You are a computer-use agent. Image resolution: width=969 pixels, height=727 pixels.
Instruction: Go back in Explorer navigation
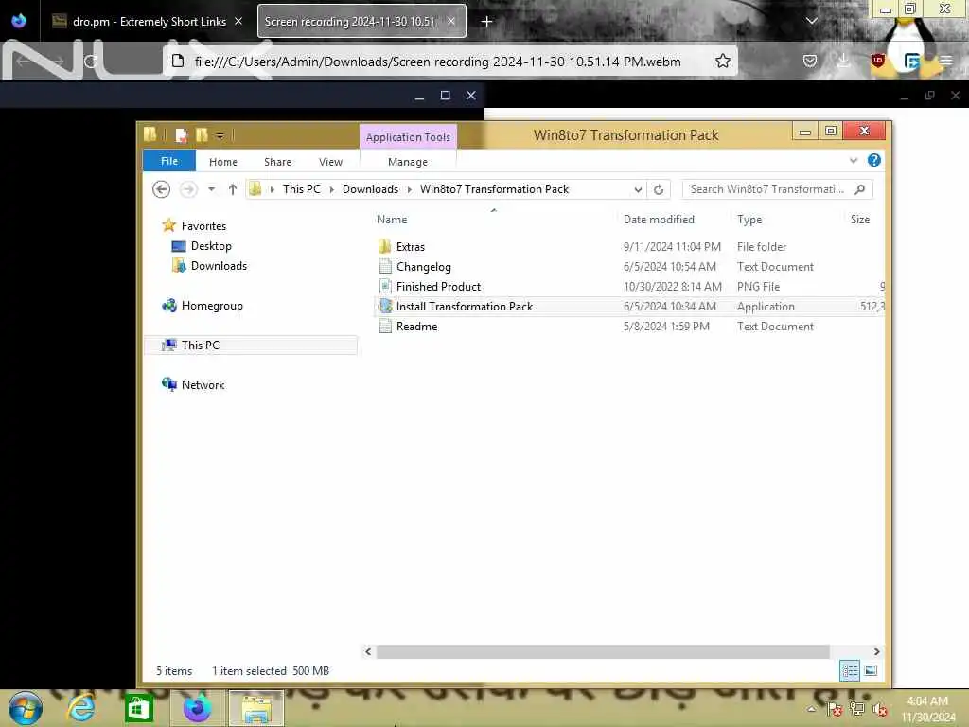click(161, 189)
